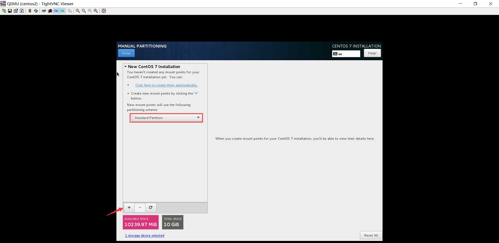Click the minus remove mount point button
Image resolution: width=499 pixels, height=243 pixels.
140,207
